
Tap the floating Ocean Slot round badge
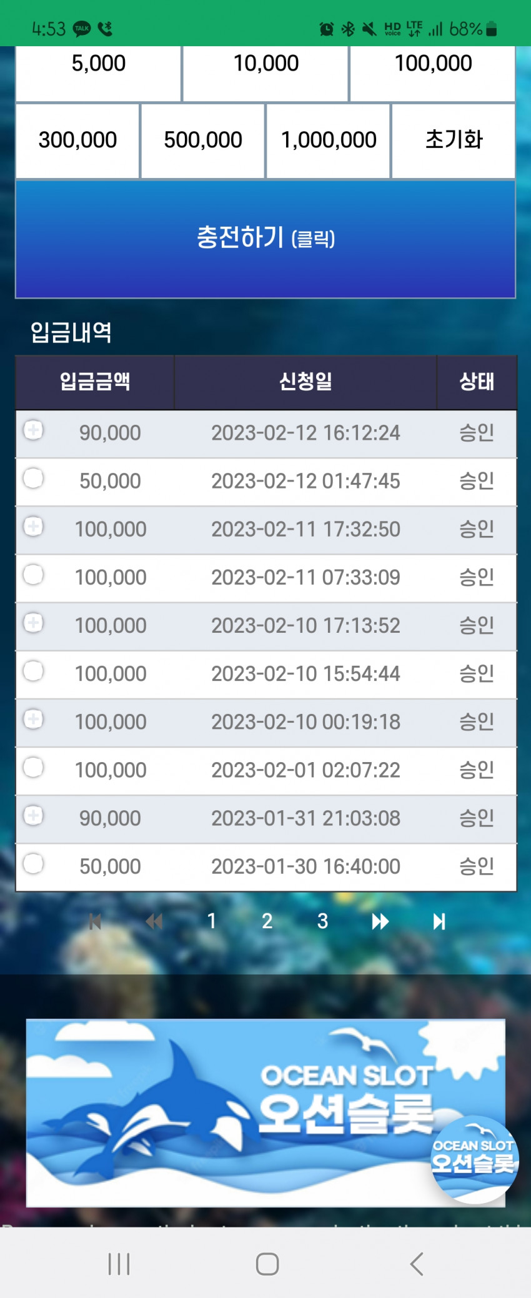[474, 1159]
